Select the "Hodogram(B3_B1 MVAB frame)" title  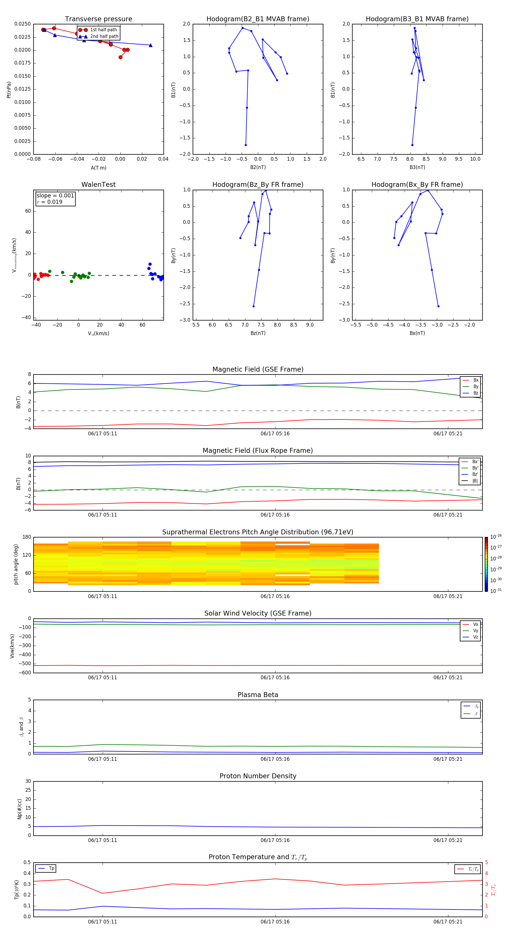pyautogui.click(x=417, y=19)
